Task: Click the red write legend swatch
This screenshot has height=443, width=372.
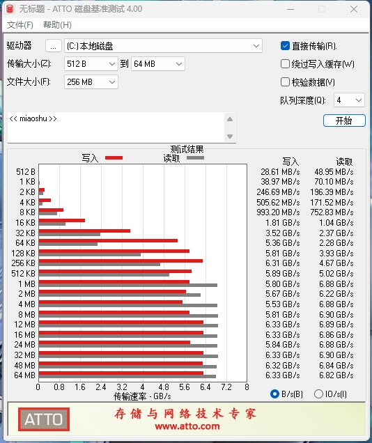Action: [114, 157]
